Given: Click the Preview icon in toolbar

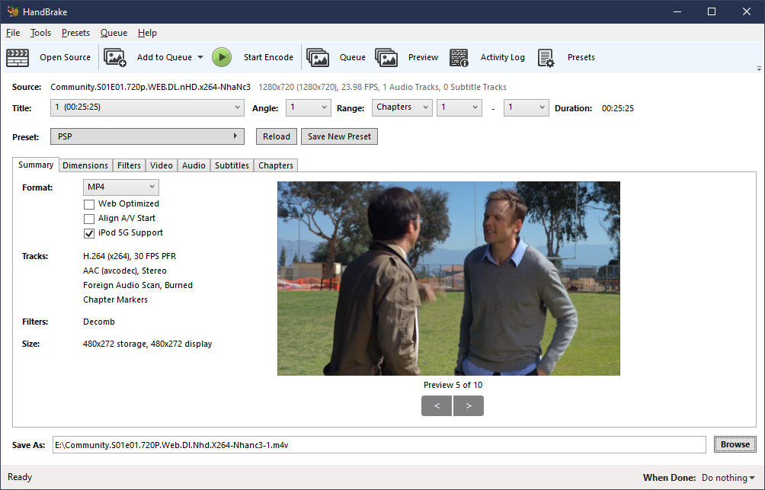Looking at the screenshot, I should [x=386, y=57].
